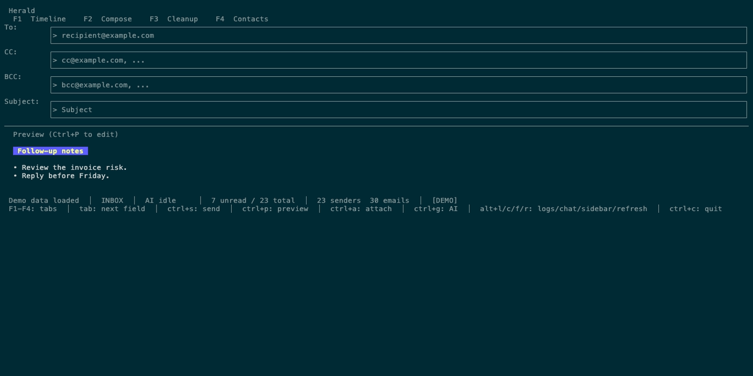Image resolution: width=753 pixels, height=376 pixels.
Task: Focus the BCC address input field
Action: click(x=399, y=85)
